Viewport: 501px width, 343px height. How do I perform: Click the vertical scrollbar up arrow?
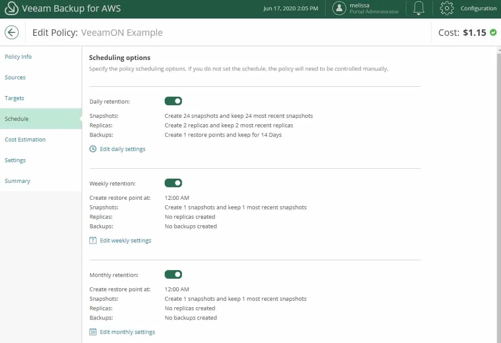coord(499,50)
